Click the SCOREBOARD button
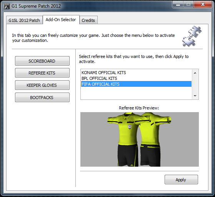This screenshot has height=197, width=215. (42, 61)
